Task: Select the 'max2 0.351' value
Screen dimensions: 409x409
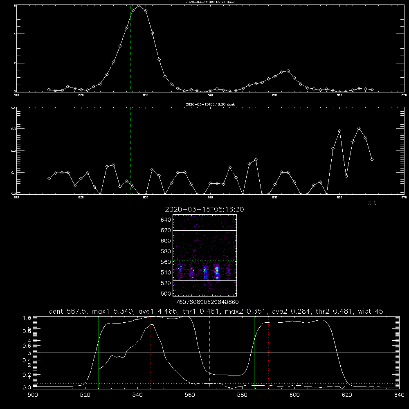Action: coord(246,311)
